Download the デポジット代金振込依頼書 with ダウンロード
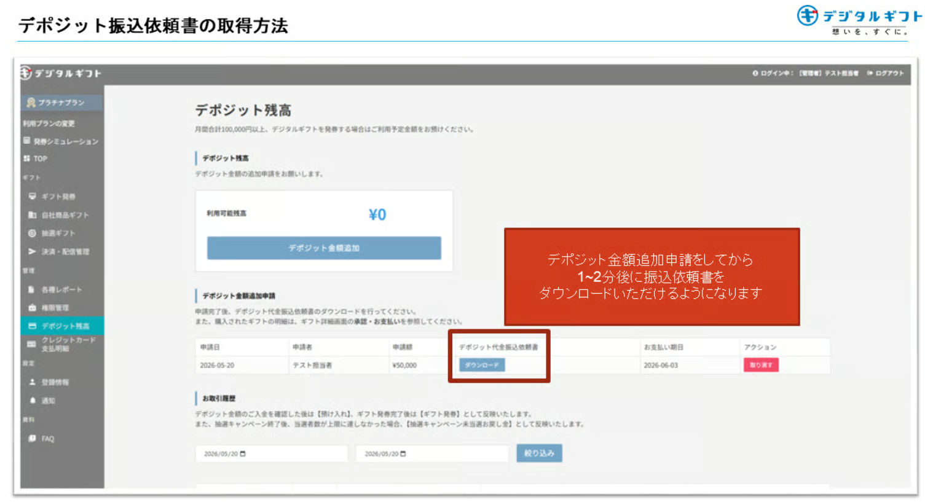The height and width of the screenshot is (502, 925). pos(482,365)
